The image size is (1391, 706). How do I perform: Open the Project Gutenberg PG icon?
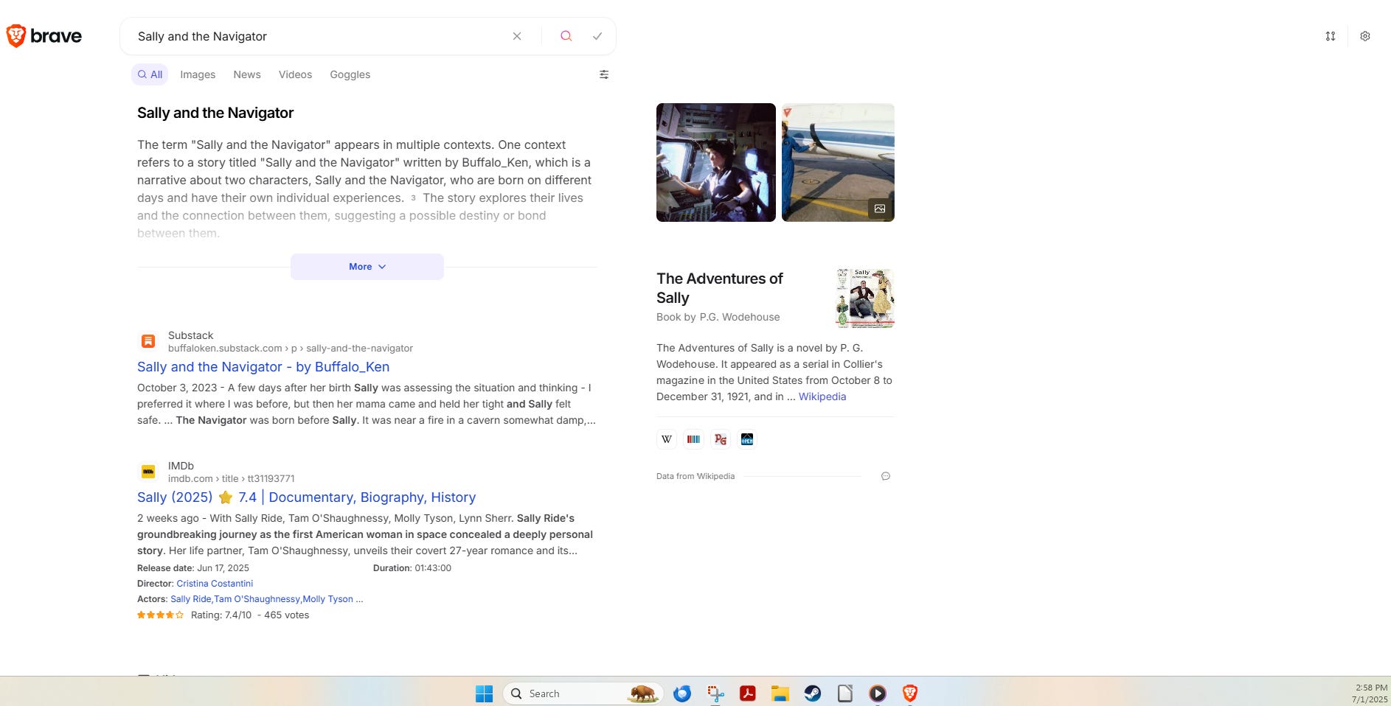(x=721, y=439)
